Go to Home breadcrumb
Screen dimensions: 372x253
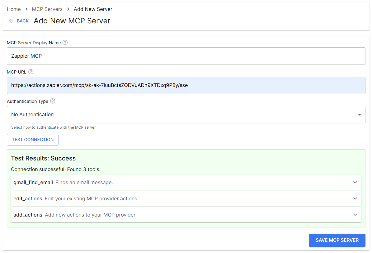(x=14, y=9)
